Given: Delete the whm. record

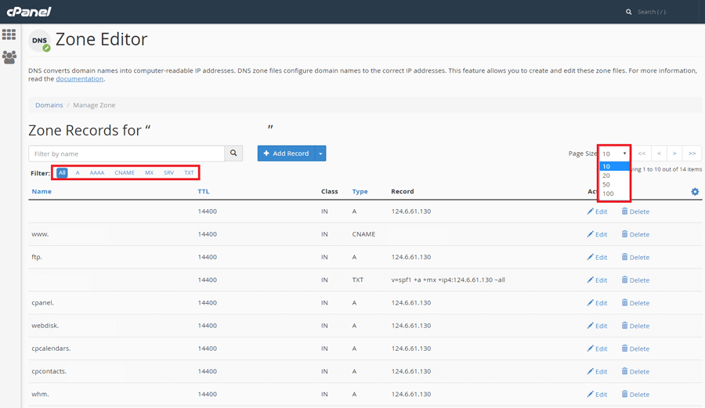Looking at the screenshot, I should pyautogui.click(x=635, y=395).
